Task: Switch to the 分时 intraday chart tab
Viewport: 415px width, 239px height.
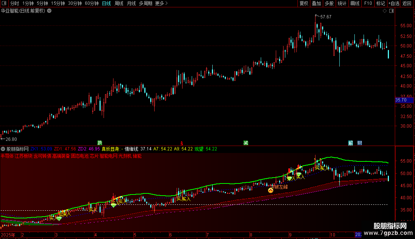Action: click(15, 3)
